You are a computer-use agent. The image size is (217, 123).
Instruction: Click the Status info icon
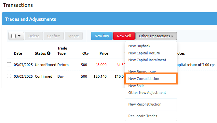click(48, 53)
